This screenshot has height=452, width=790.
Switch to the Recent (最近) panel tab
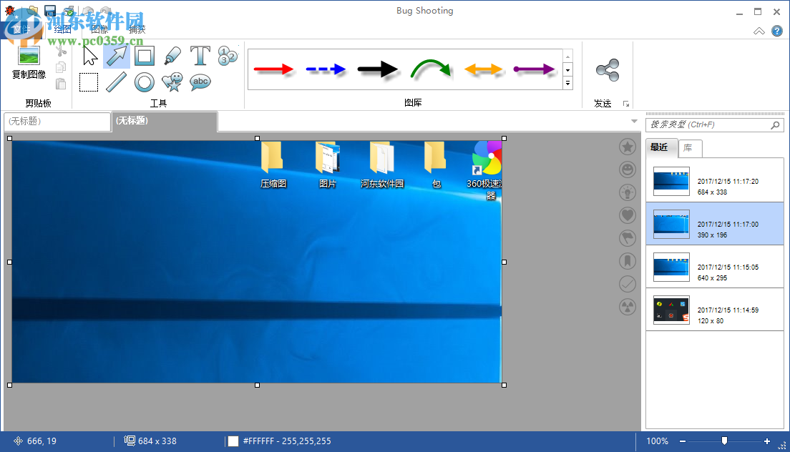661,147
